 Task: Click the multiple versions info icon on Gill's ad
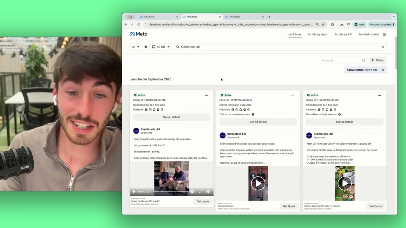click(x=339, y=114)
